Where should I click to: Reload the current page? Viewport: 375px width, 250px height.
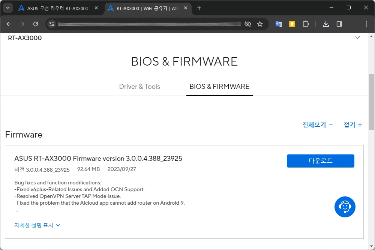36,24
